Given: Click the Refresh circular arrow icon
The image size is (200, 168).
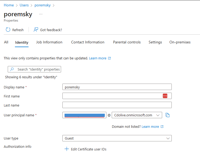Looking at the screenshot, I should (8, 30).
